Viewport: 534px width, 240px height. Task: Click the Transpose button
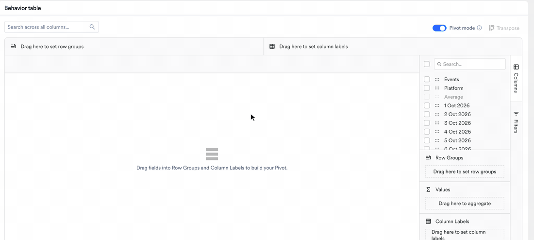point(504,28)
